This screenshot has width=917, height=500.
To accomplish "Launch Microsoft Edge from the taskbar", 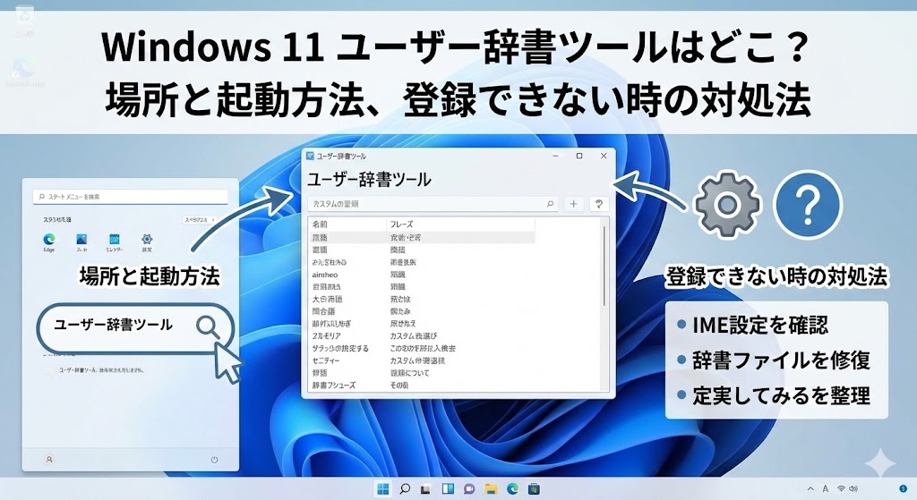I will pos(512,488).
